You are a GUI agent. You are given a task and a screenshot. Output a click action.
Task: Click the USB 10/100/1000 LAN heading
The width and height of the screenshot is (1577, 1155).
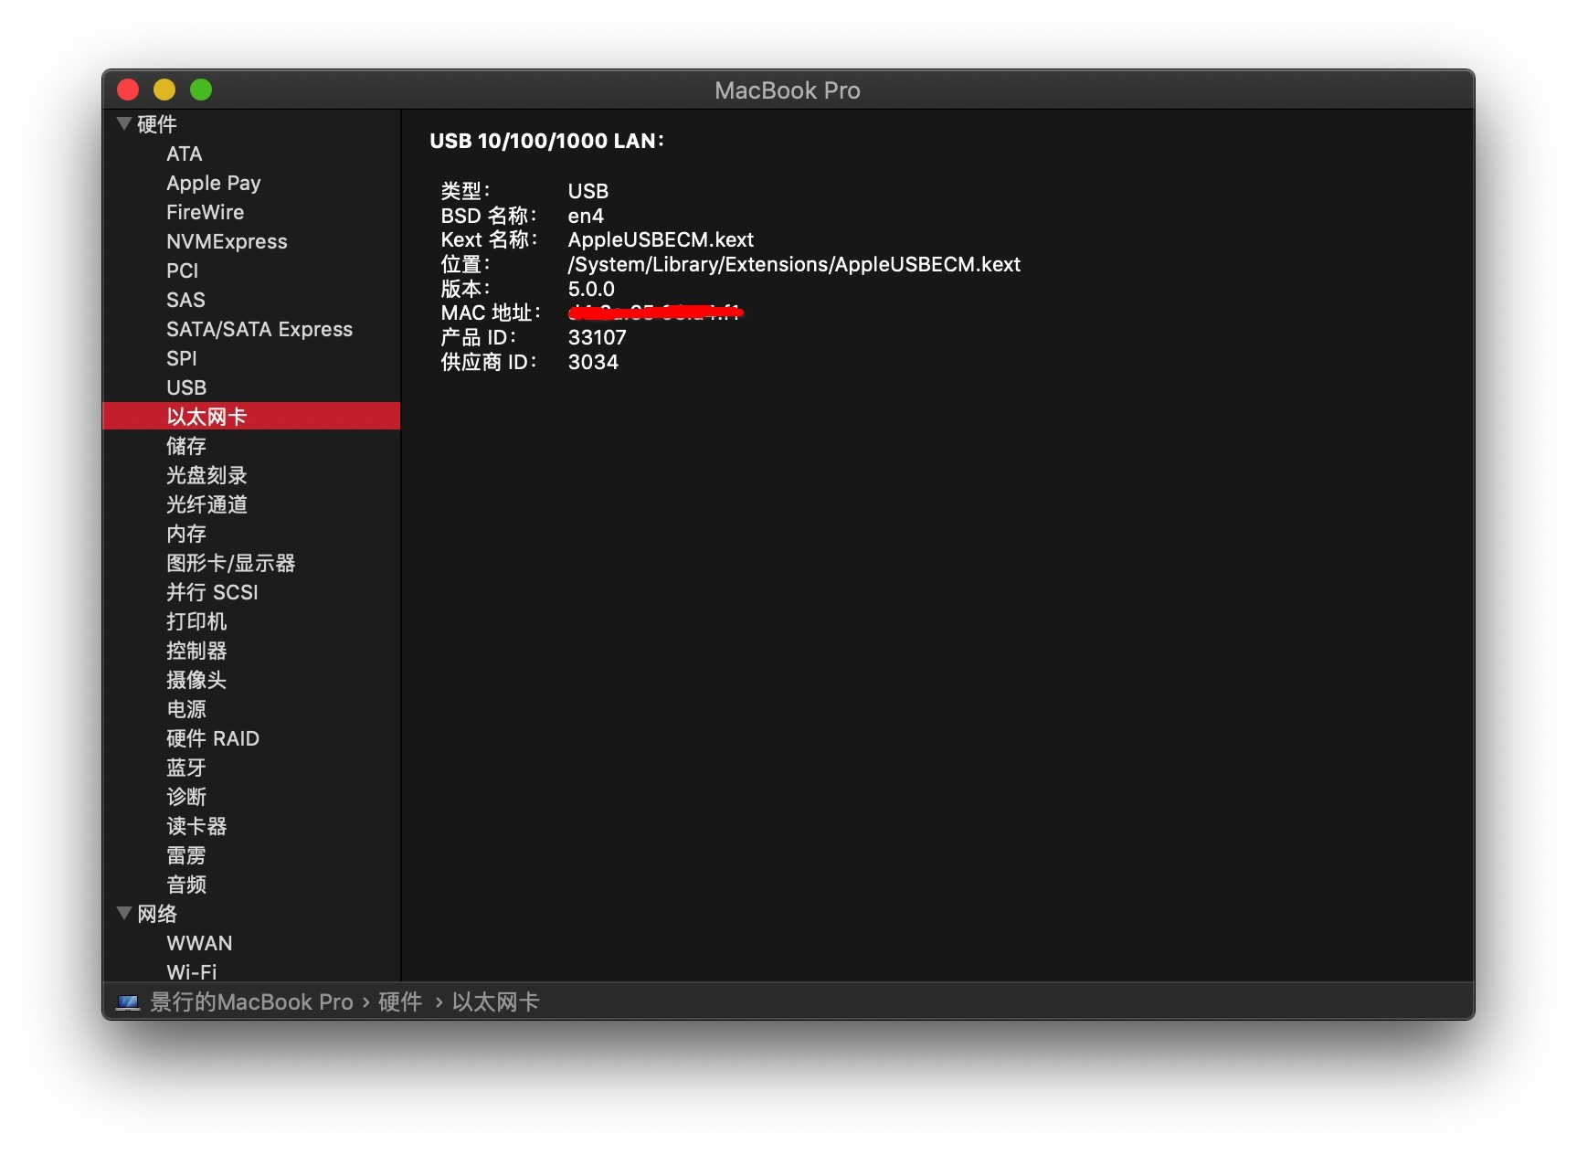[547, 141]
